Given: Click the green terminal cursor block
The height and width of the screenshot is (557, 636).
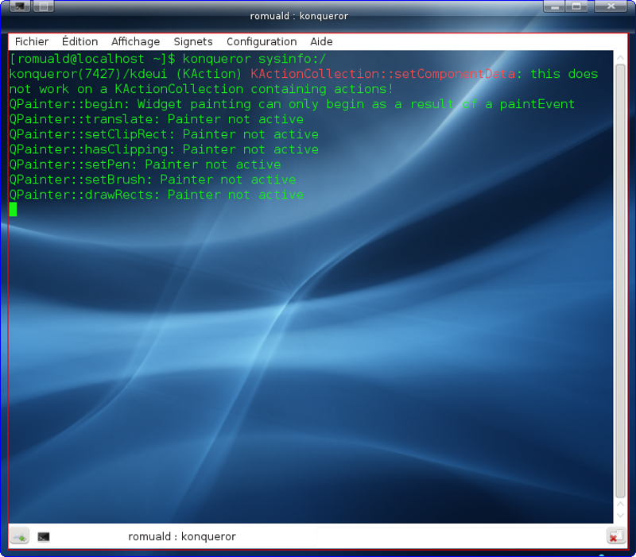Looking at the screenshot, I should (13, 210).
